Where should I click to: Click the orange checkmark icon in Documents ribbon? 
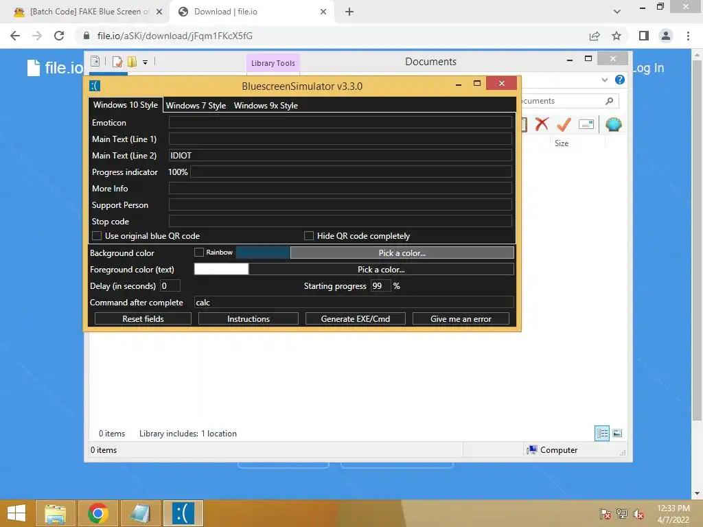tap(564, 124)
